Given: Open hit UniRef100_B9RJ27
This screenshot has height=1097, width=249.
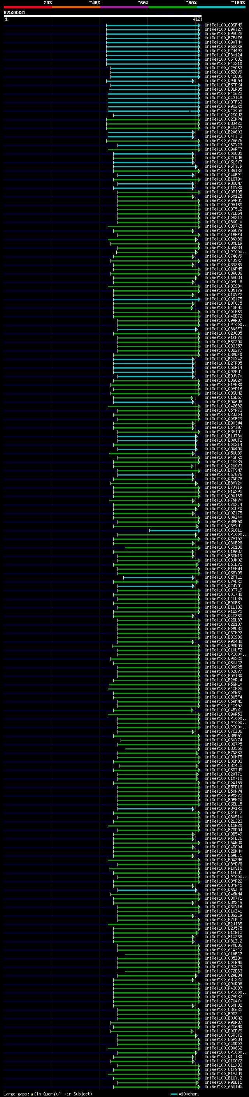Looking at the screenshot, I should pos(223,30).
